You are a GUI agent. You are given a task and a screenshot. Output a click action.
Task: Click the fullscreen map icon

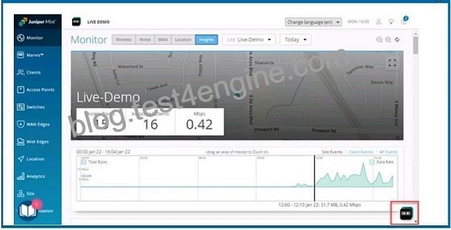(392, 63)
